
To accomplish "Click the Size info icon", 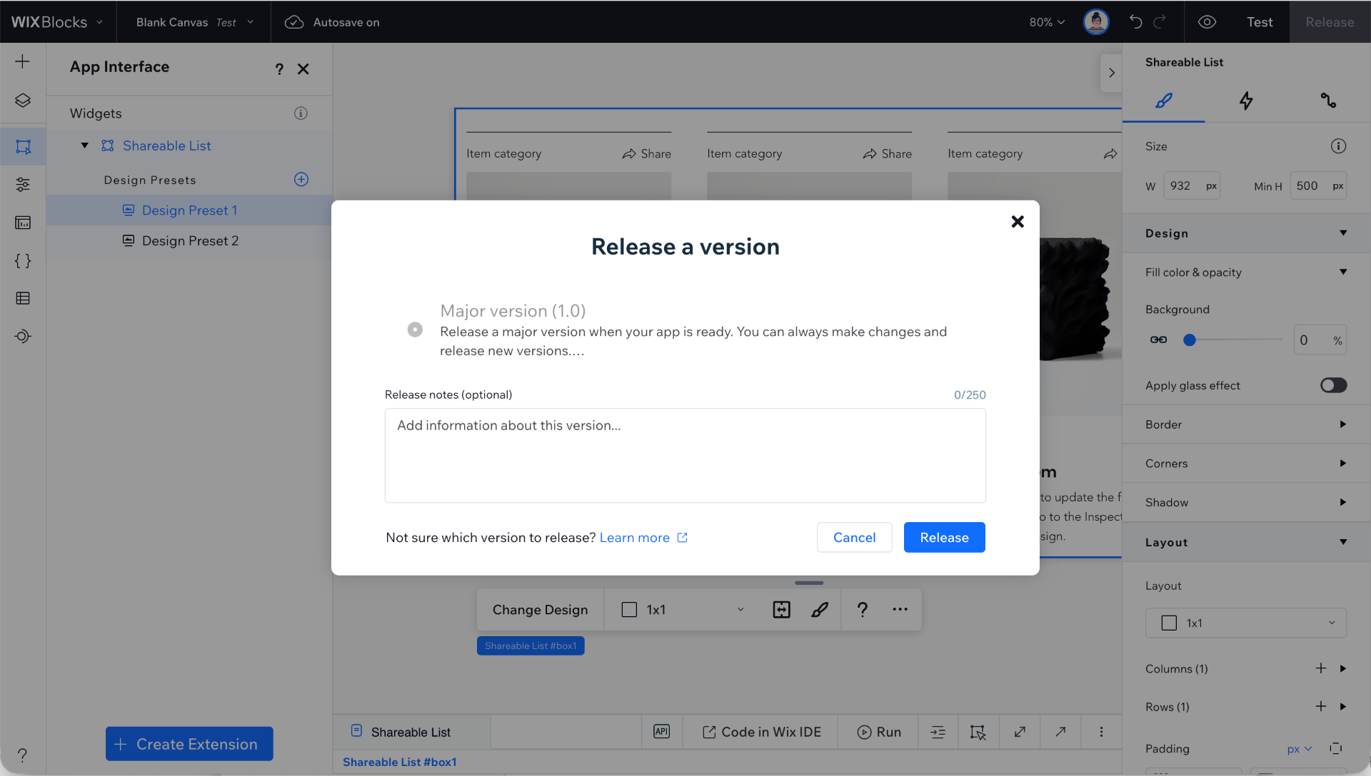I will pyautogui.click(x=1338, y=146).
